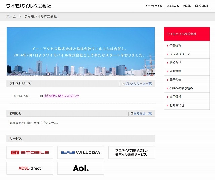Image resolution: width=215 pixels, height=180 pixels.
Task: Switch to the ENGLISH version
Action: pos(201,6)
